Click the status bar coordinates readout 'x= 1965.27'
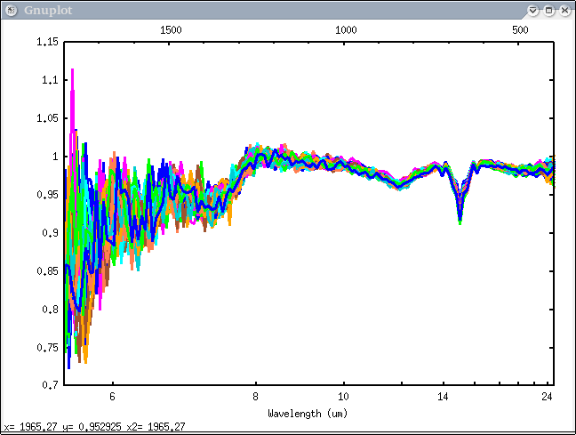This screenshot has width=576, height=435. pyautogui.click(x=30, y=427)
